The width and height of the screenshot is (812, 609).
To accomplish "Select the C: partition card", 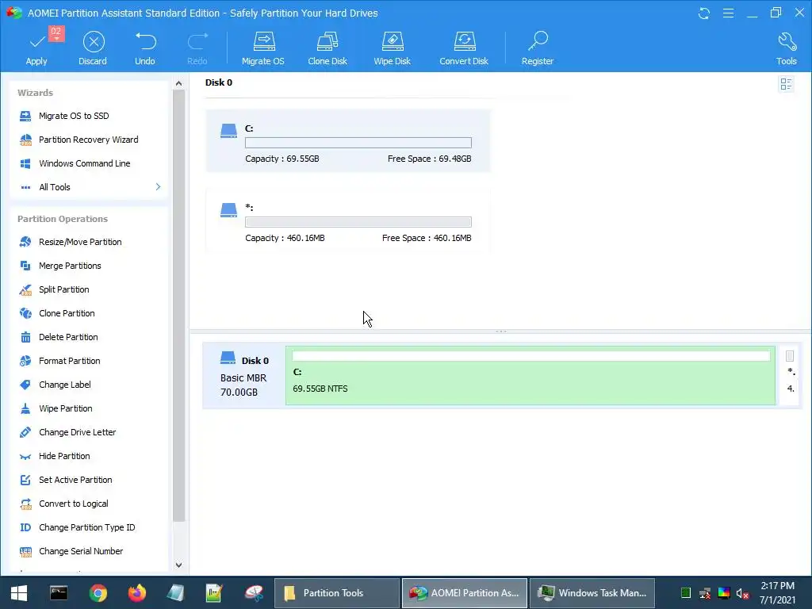I will click(x=347, y=141).
